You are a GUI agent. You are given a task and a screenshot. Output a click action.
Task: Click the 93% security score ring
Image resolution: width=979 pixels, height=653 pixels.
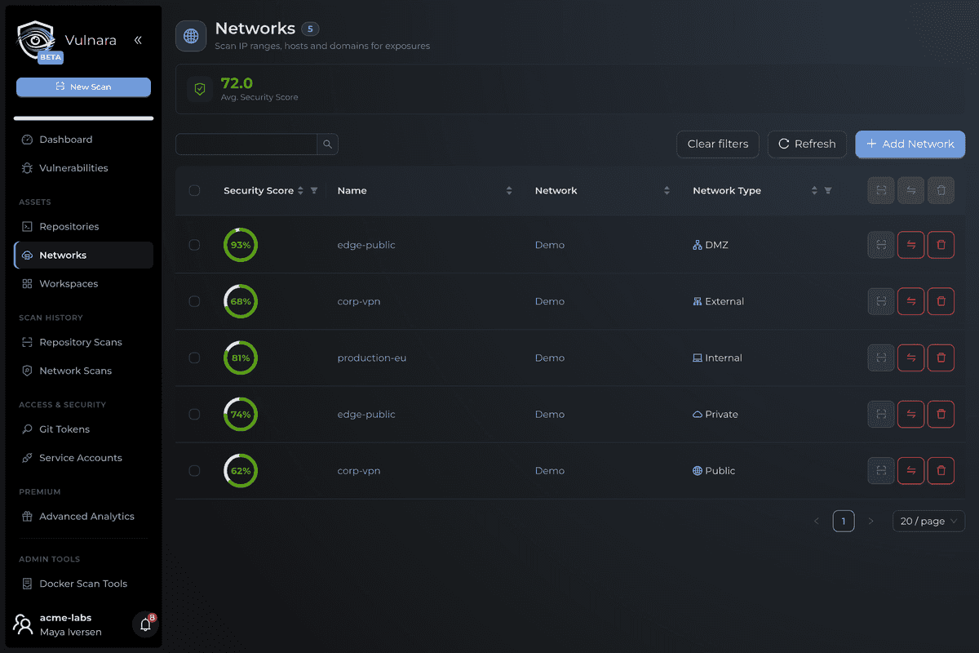(x=241, y=245)
